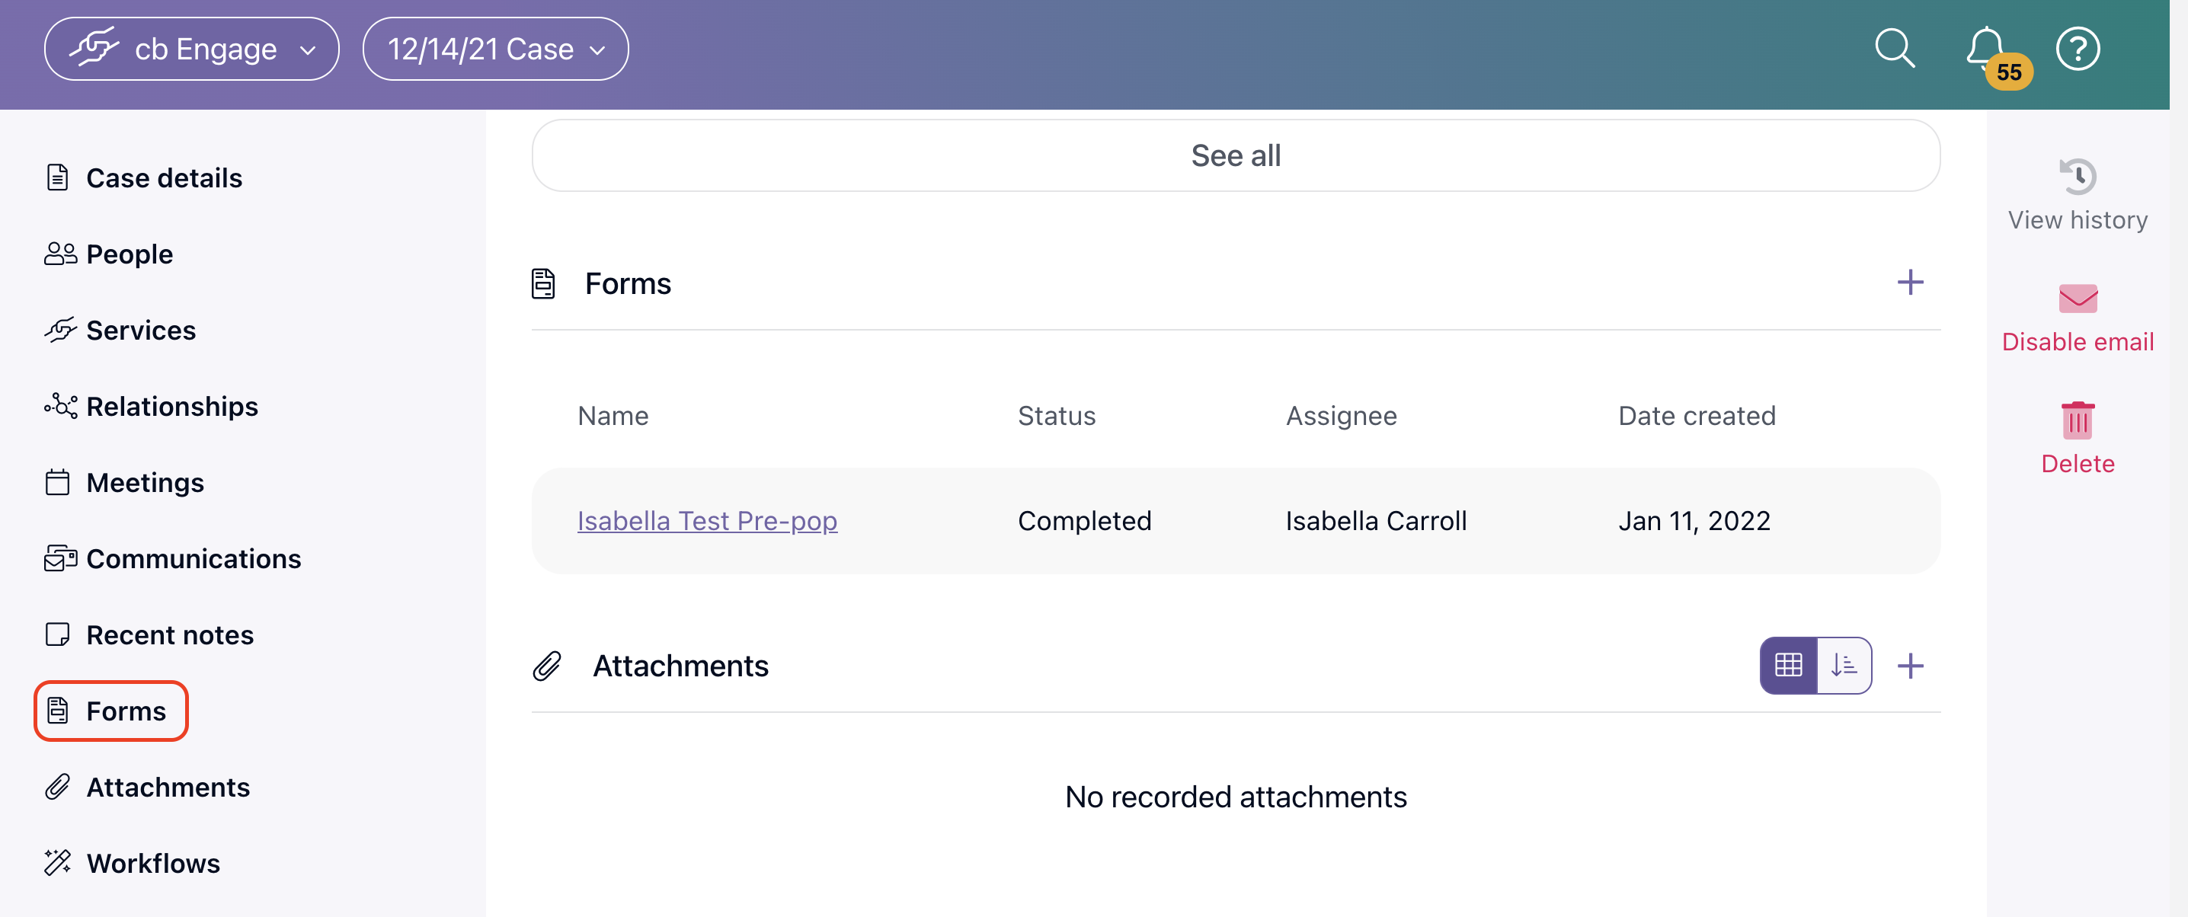Click the Date created column header

point(1696,415)
